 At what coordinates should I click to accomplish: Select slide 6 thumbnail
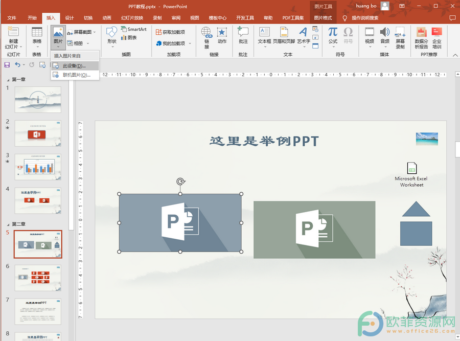[x=38, y=278]
